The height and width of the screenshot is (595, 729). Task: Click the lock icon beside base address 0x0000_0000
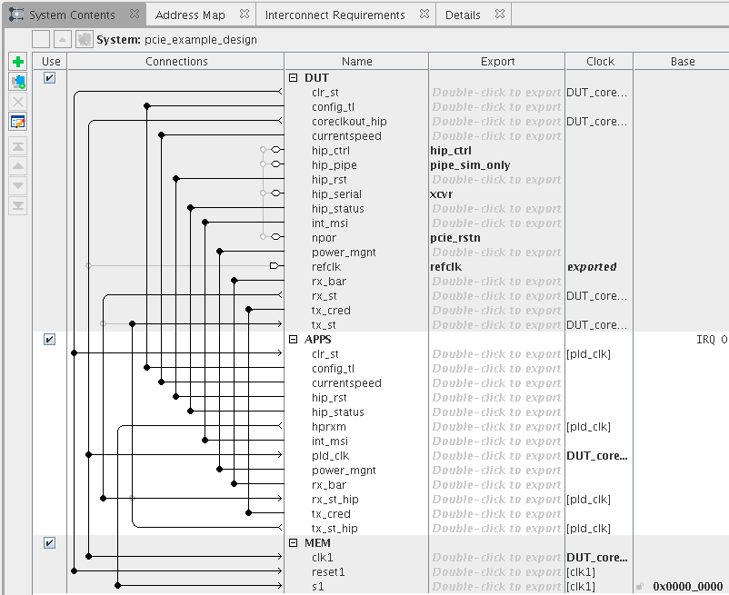pos(640,586)
